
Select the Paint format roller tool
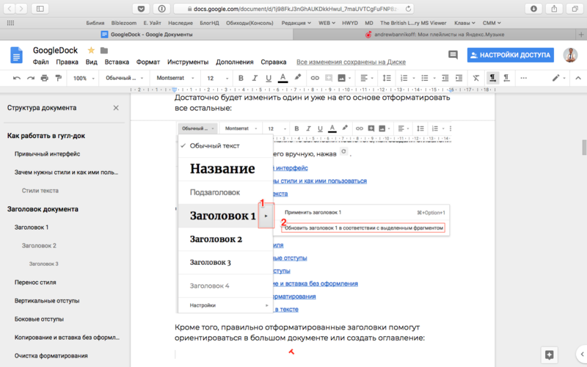[x=58, y=78]
